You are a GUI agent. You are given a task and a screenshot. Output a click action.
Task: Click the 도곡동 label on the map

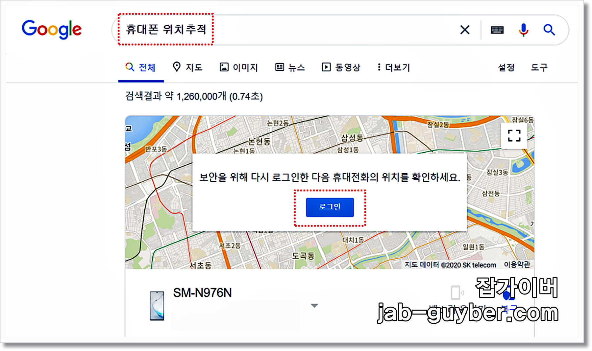[303, 256]
